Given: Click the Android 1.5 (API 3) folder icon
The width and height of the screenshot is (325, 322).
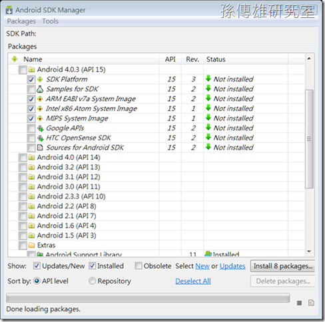Looking at the screenshot, I should pos(31,236).
